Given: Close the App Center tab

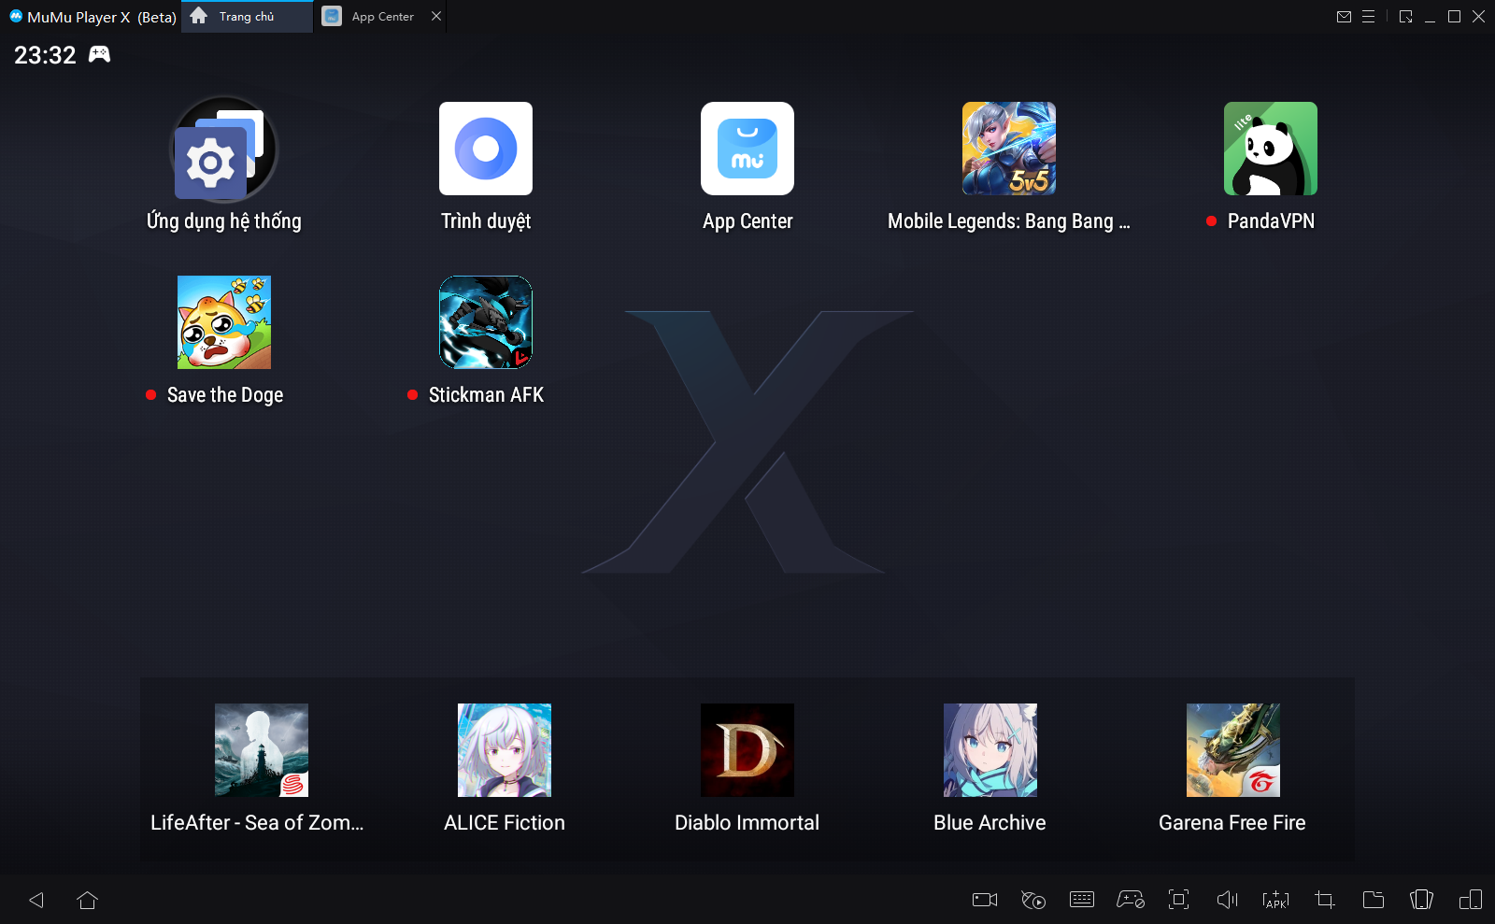Looking at the screenshot, I should 436,17.
